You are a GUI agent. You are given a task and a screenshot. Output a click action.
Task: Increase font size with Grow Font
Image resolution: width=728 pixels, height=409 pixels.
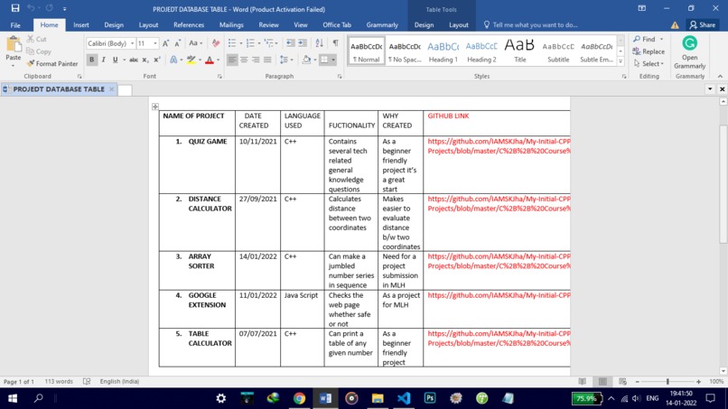point(166,43)
